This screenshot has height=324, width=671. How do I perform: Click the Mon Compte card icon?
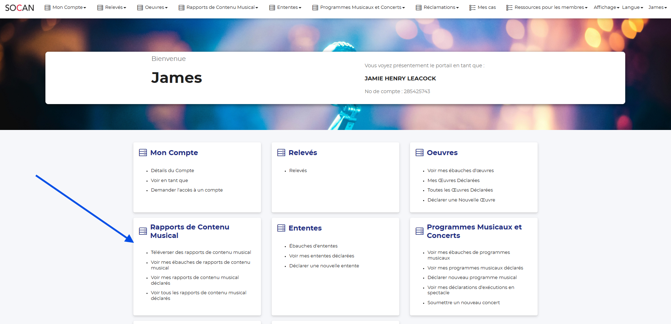click(143, 153)
